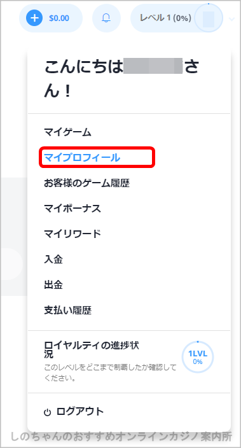Open マイプロフィール menu entry

click(82, 157)
